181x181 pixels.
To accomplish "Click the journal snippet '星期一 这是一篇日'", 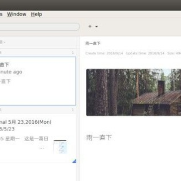I will click(27, 139).
